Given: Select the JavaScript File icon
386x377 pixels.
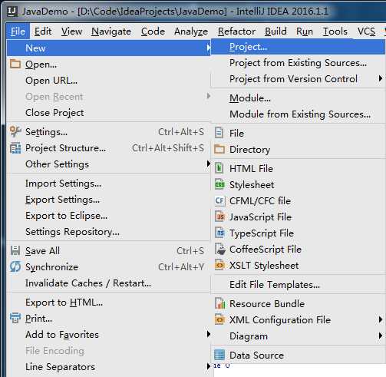Looking at the screenshot, I should point(219,217).
